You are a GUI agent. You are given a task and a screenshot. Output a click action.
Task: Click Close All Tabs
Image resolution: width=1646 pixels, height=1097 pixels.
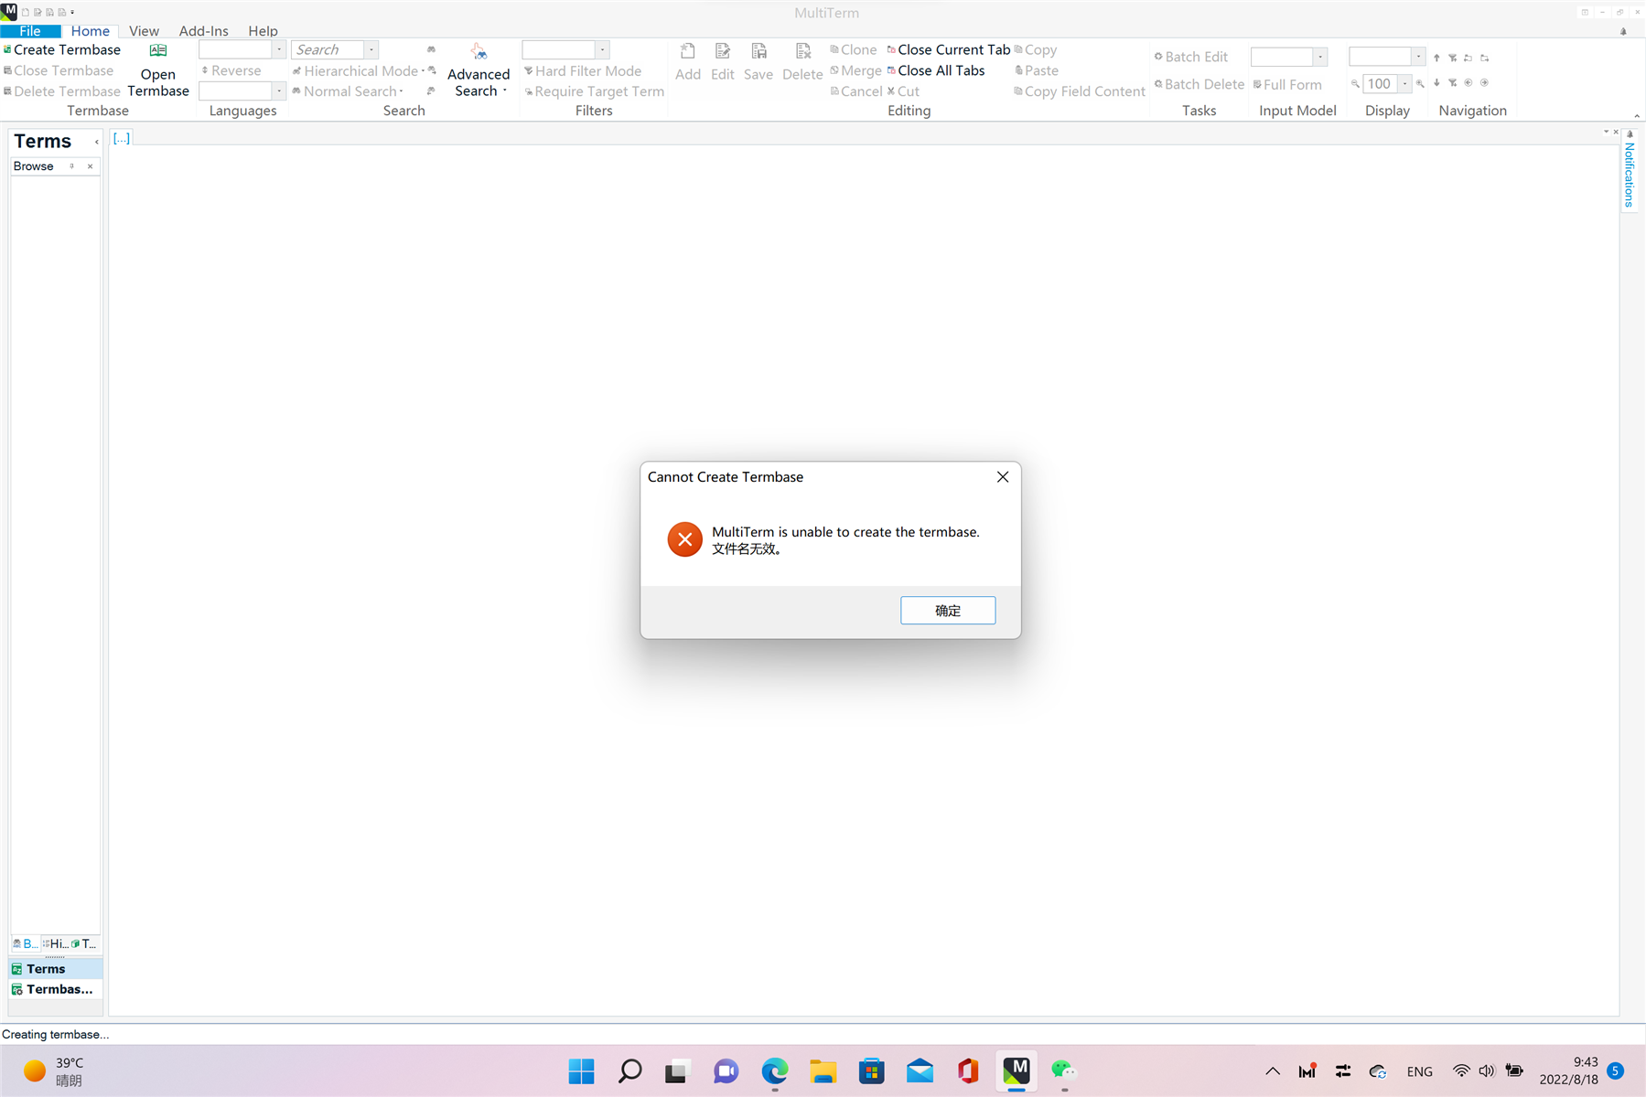tap(936, 70)
